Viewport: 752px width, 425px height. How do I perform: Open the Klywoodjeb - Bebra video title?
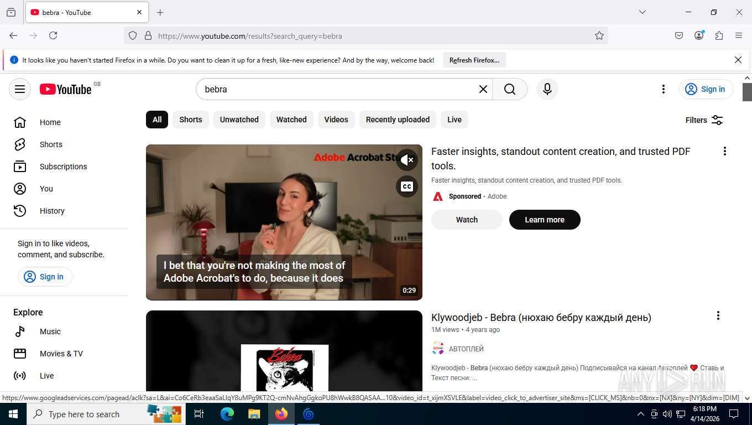tap(541, 318)
